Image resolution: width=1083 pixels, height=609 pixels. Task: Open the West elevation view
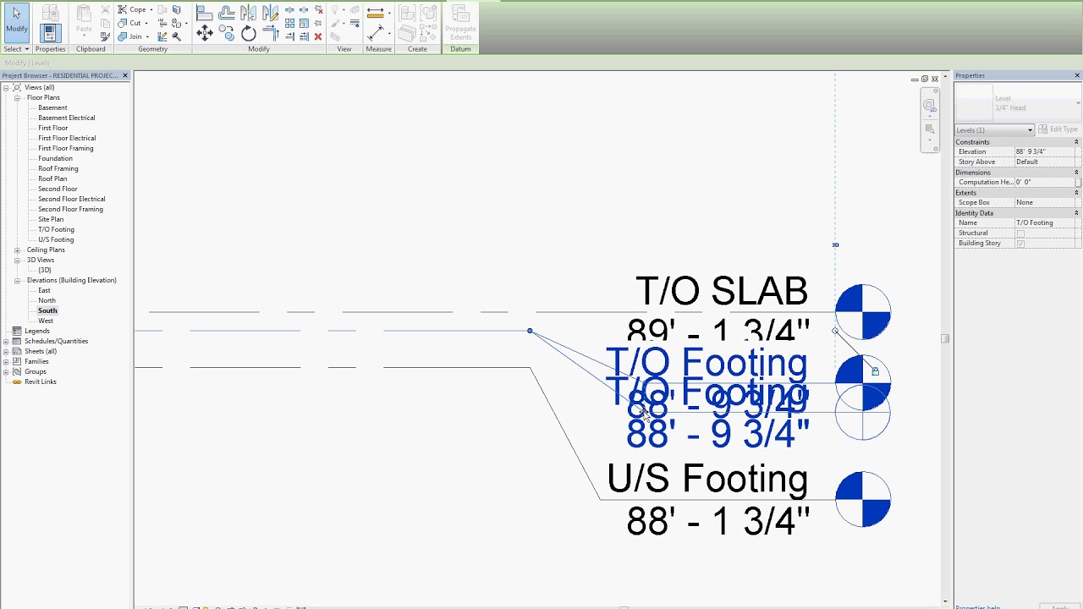[46, 321]
